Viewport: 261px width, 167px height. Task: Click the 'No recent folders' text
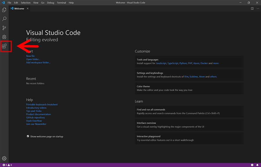(x=35, y=83)
